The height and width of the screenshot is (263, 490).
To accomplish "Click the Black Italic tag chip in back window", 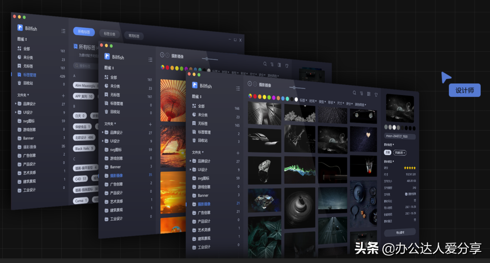I will pos(84,148).
